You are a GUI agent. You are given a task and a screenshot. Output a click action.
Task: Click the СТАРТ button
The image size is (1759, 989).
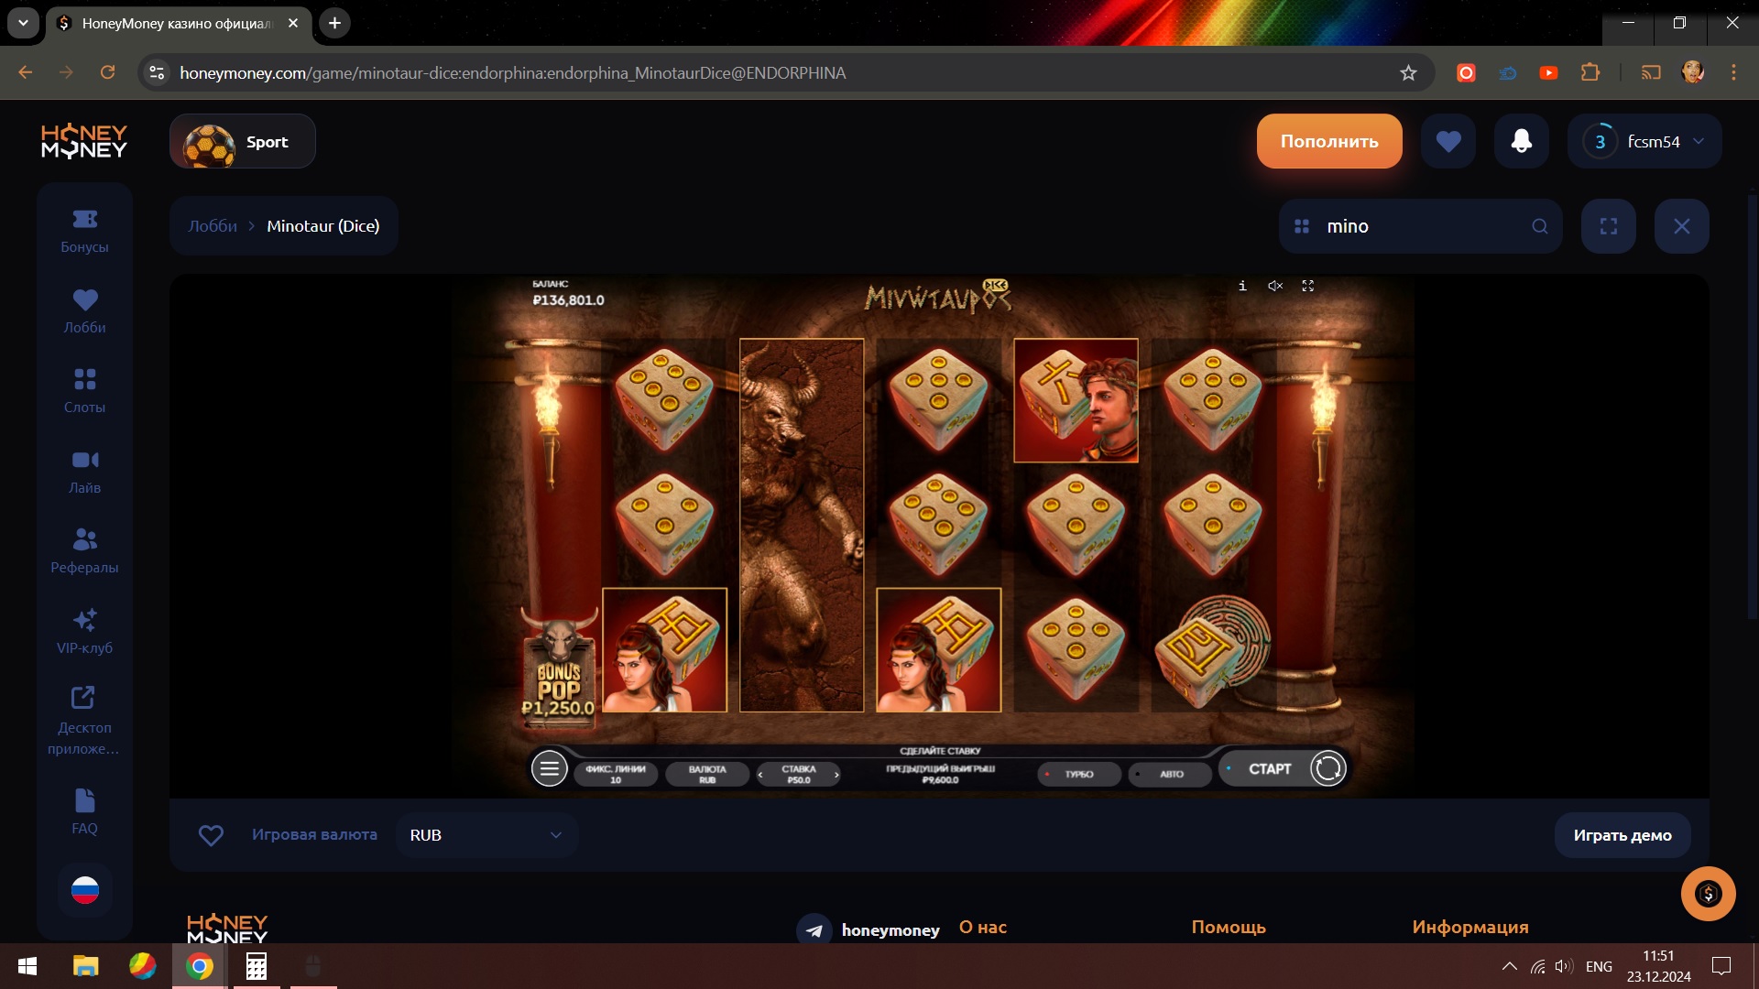click(1270, 769)
